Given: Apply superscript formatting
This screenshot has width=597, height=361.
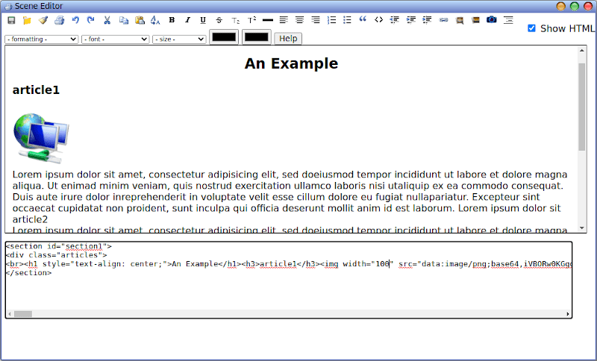Looking at the screenshot, I should [x=251, y=20].
